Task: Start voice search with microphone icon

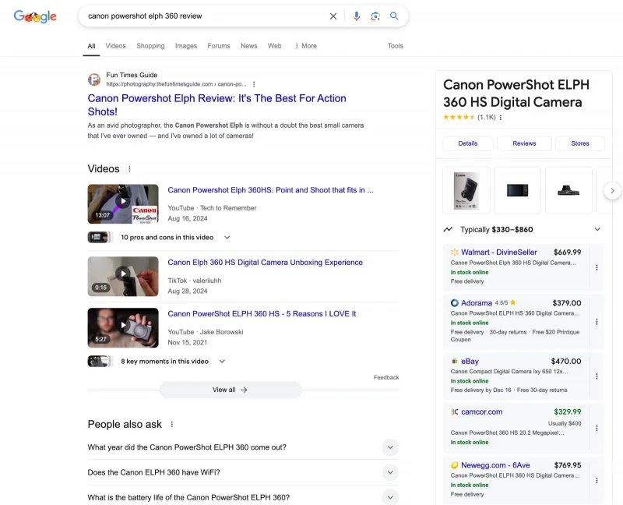Action: pyautogui.click(x=357, y=16)
